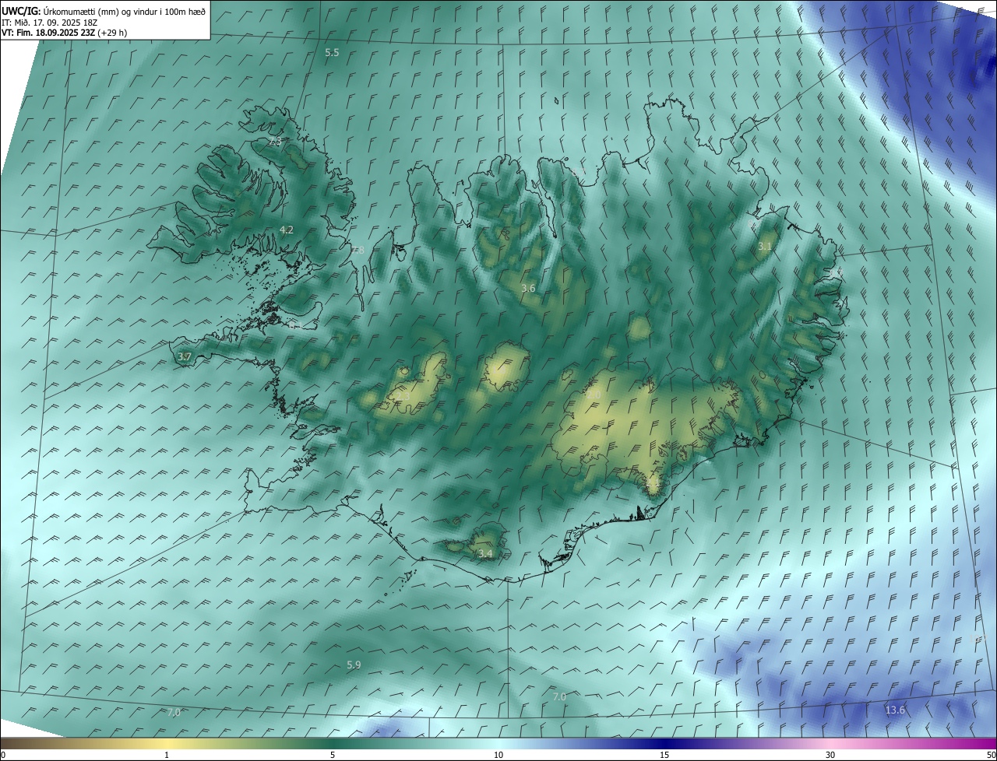
Task: Click the 1 tick on the color scale
Action: [x=167, y=755]
